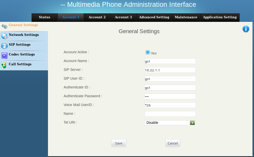Toggle the Account Active Yes checkbox
The width and height of the screenshot is (254, 157).
148,52
